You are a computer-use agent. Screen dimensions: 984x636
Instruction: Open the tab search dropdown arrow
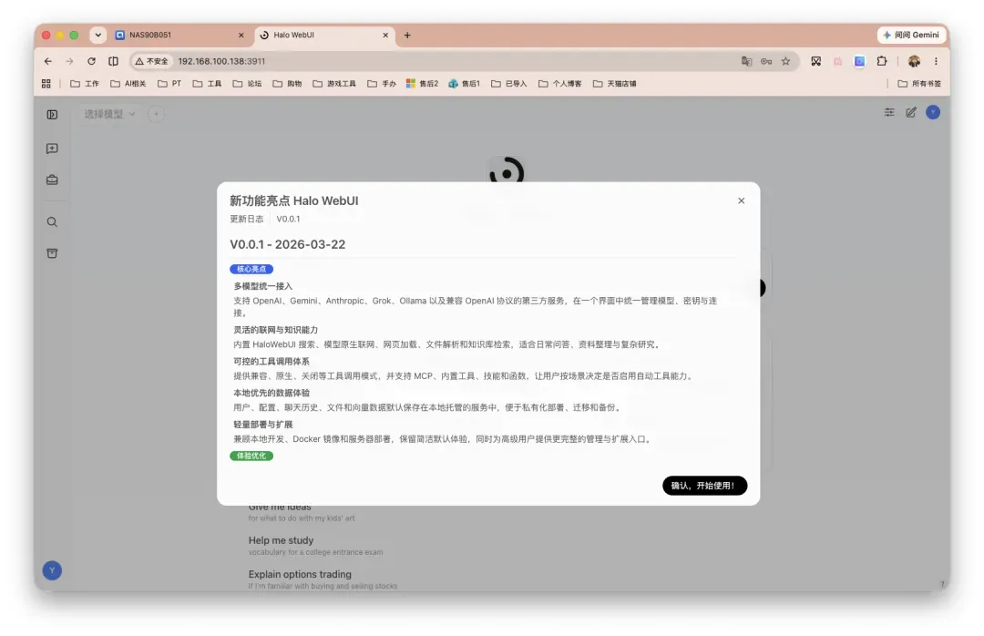[x=97, y=36]
